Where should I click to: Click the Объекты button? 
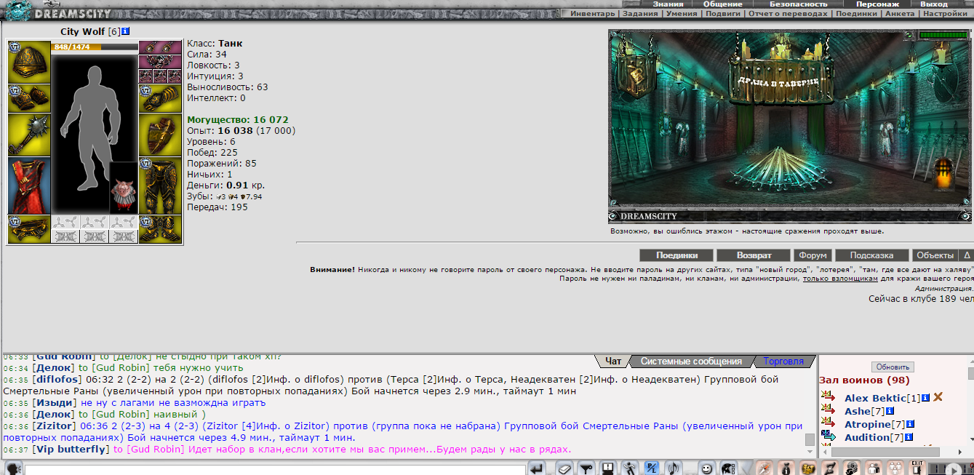(x=935, y=255)
